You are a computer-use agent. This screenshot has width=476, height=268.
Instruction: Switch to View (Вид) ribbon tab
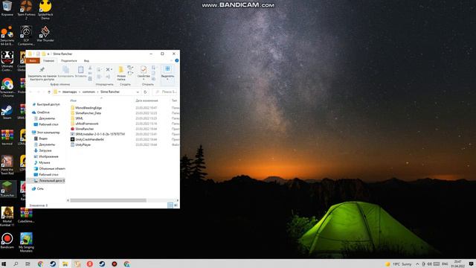[x=86, y=61]
